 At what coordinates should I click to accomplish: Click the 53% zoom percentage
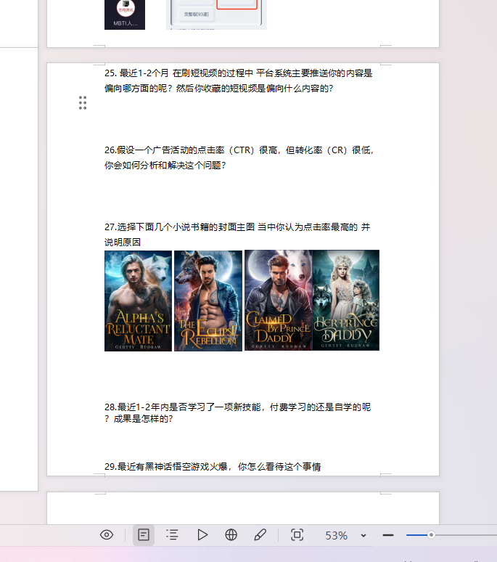336,536
